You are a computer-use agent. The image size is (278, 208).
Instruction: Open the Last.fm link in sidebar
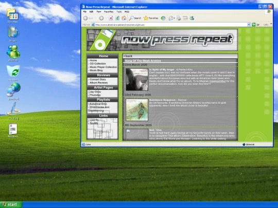[x=94, y=120]
